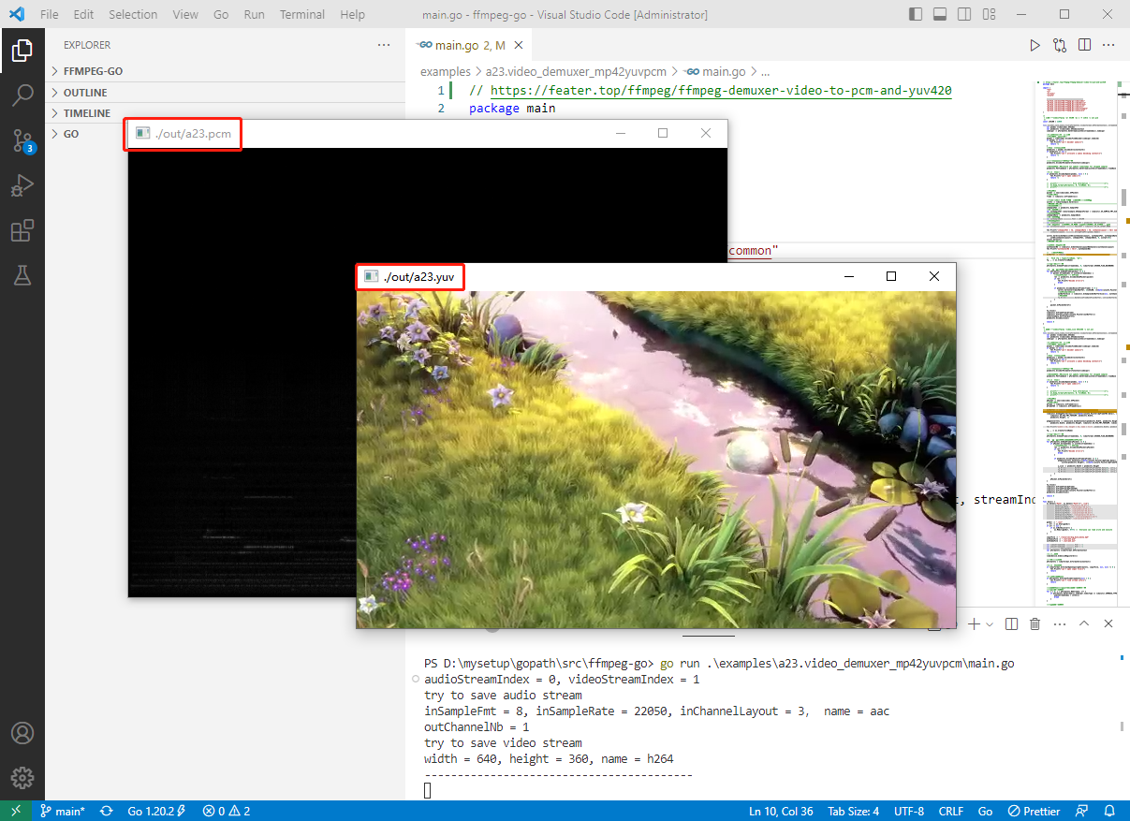Open the Edit menu

[x=83, y=14]
